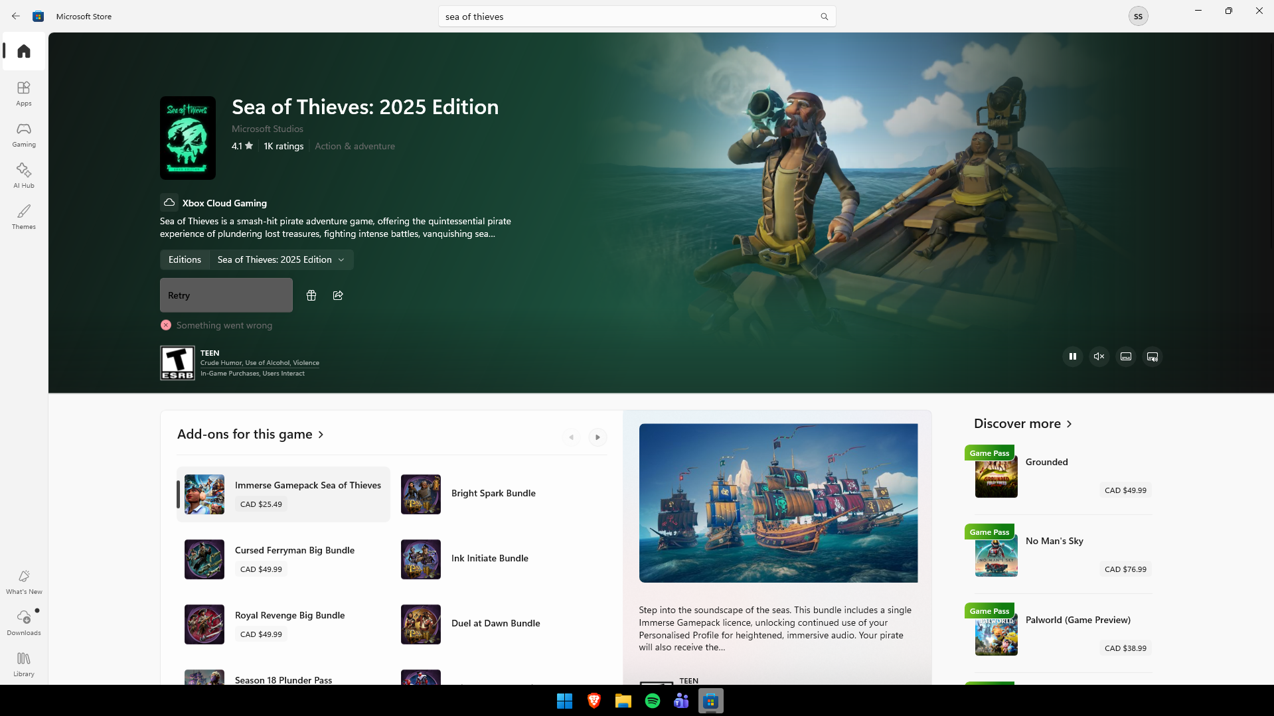The width and height of the screenshot is (1274, 716).
Task: Open the SS account profile
Action: 1138,16
